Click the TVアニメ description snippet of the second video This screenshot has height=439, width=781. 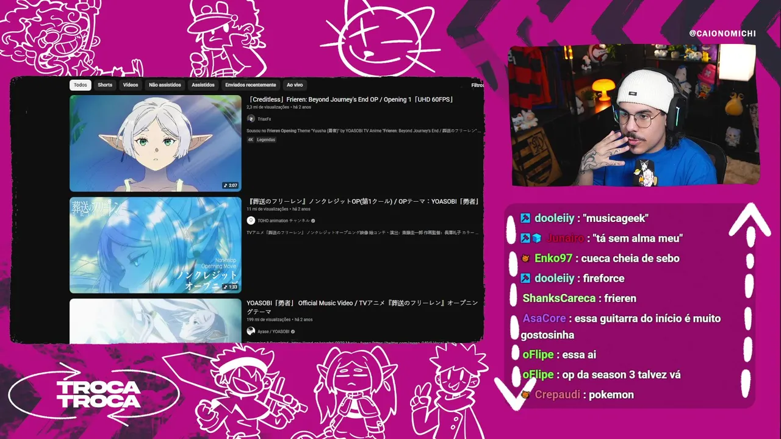[364, 232]
